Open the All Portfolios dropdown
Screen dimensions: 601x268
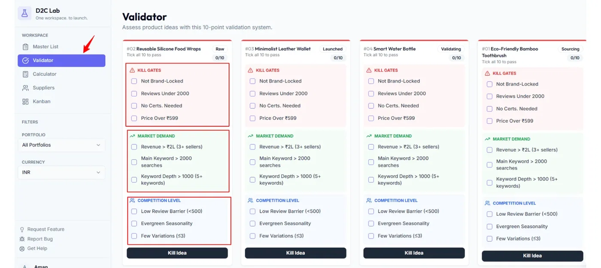click(61, 145)
